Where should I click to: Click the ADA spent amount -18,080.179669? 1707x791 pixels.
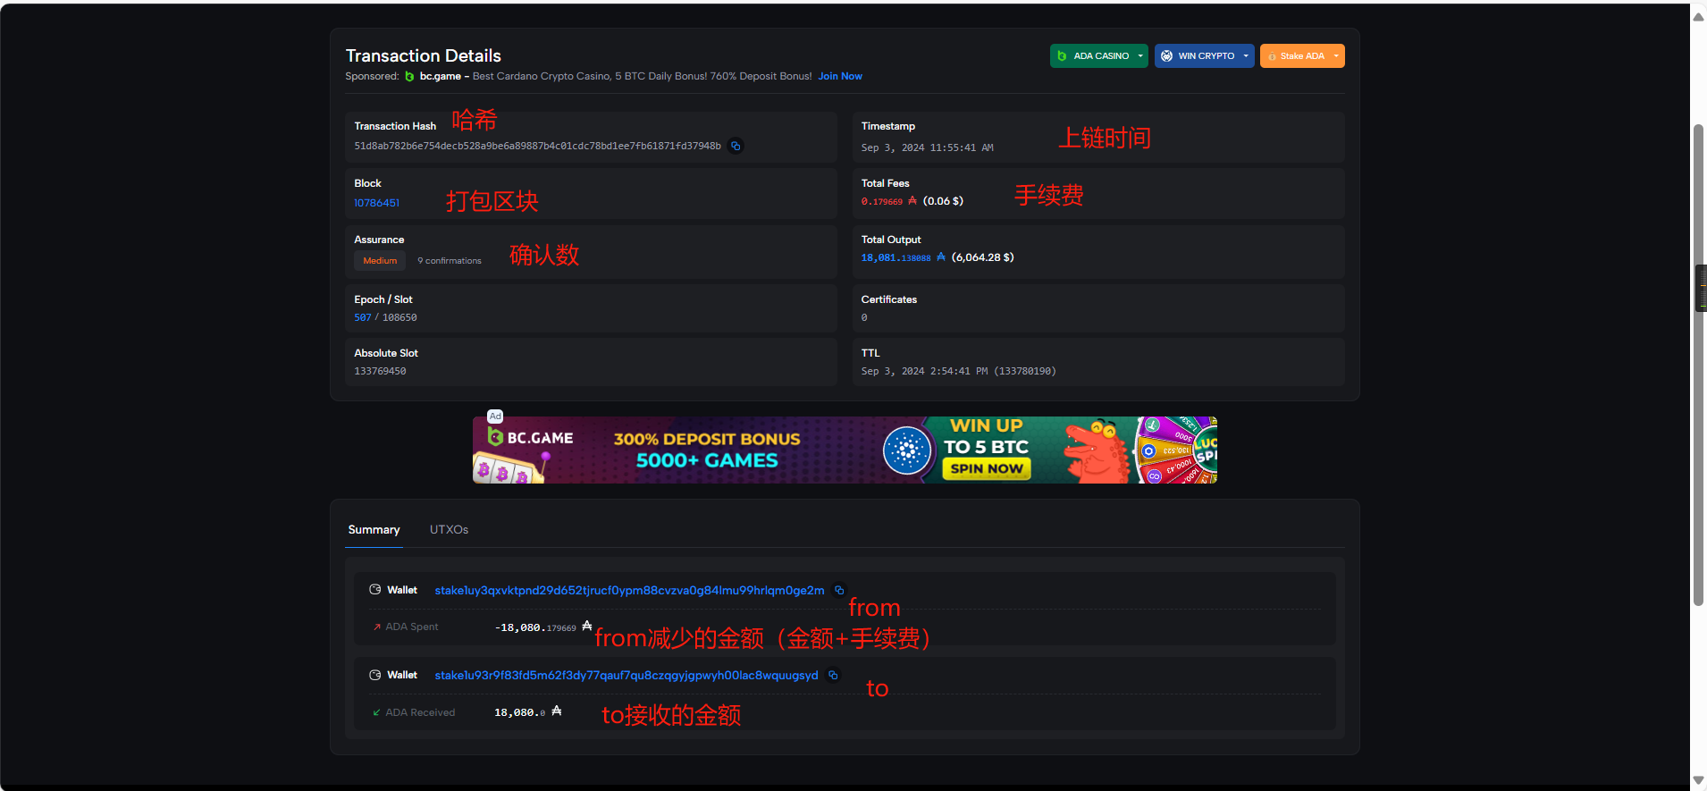[535, 627]
